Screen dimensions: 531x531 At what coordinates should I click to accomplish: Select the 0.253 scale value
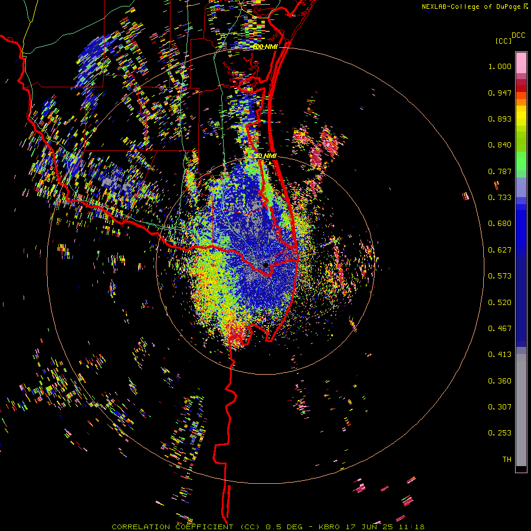tap(500, 433)
